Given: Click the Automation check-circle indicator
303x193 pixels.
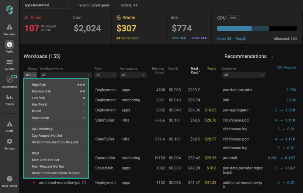Looking at the screenshot, I should coord(84,117).
